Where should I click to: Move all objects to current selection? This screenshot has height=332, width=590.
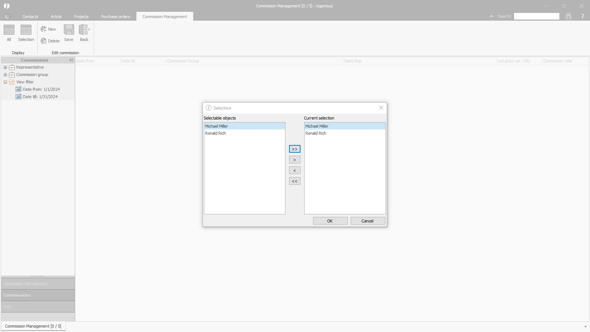coord(295,149)
